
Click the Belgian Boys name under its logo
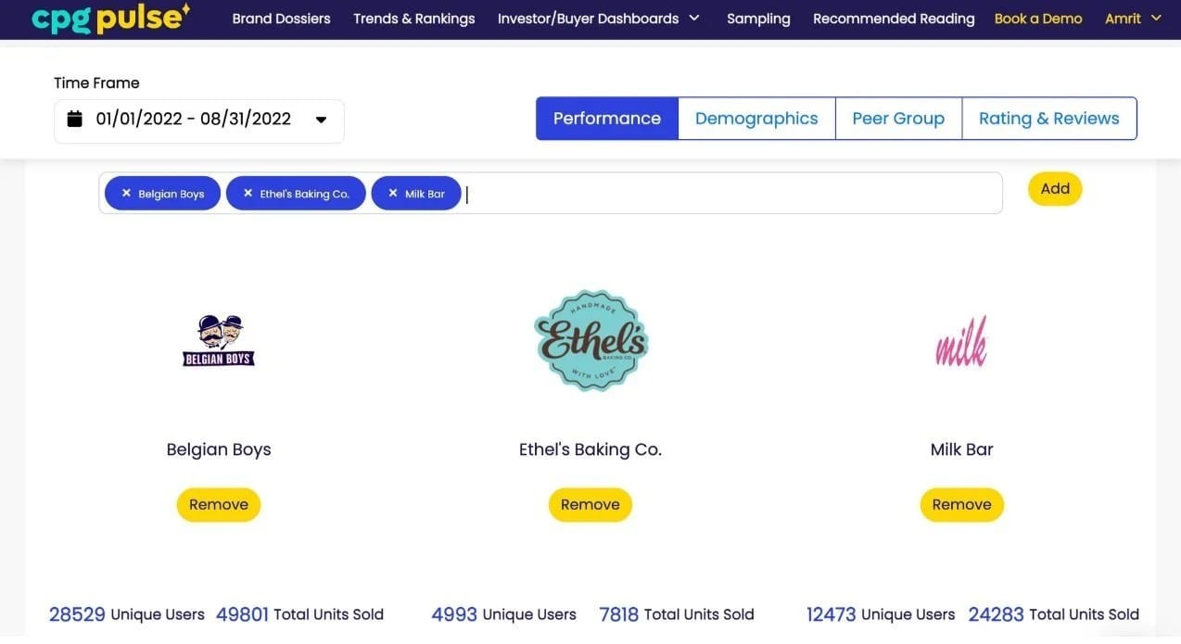219,449
